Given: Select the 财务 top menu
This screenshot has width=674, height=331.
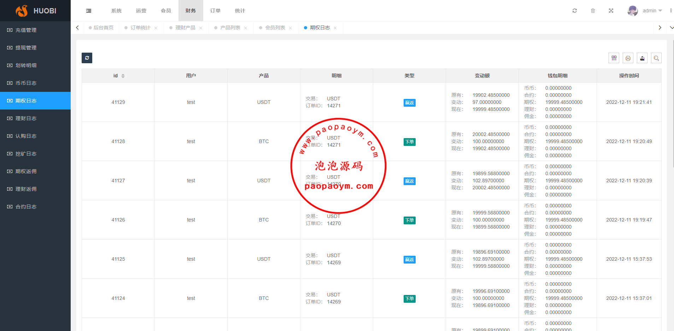Looking at the screenshot, I should tap(191, 11).
